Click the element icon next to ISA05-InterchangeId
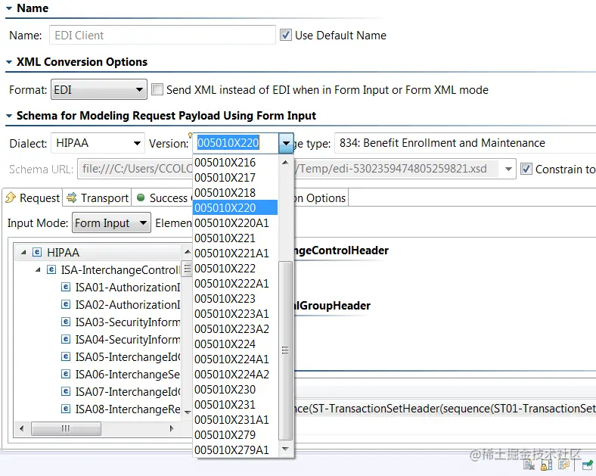This screenshot has width=596, height=476. click(66, 356)
